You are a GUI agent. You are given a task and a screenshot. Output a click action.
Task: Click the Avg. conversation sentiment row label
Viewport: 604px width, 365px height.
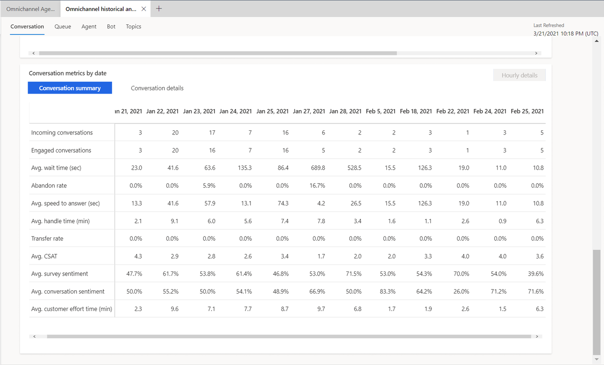67,291
